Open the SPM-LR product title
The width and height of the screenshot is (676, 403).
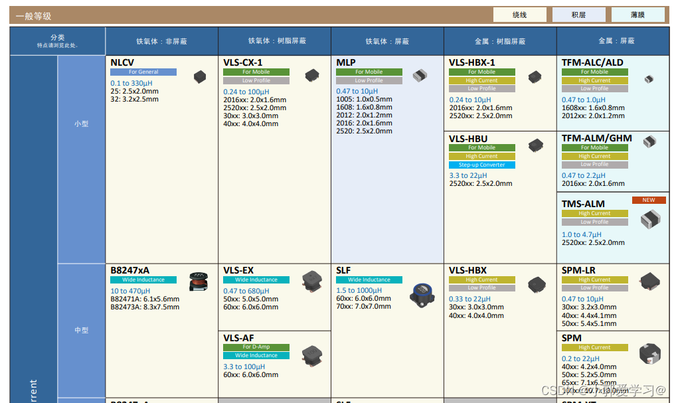point(578,270)
